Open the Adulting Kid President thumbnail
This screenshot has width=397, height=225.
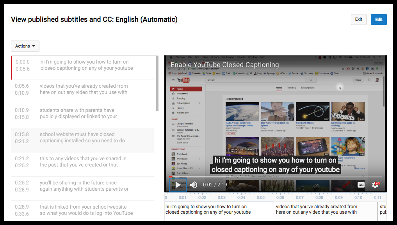tap(348, 112)
